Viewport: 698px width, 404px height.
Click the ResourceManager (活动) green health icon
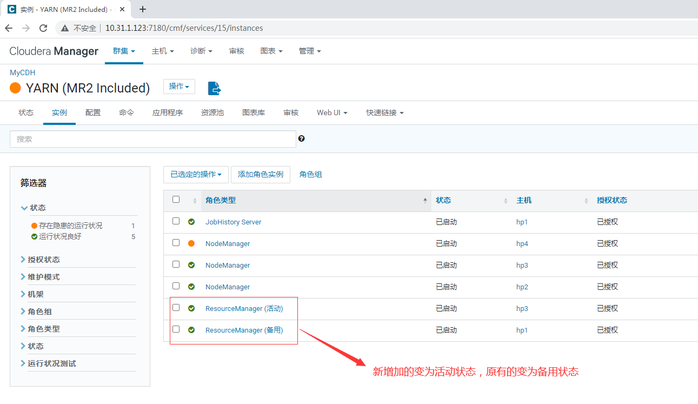click(191, 308)
